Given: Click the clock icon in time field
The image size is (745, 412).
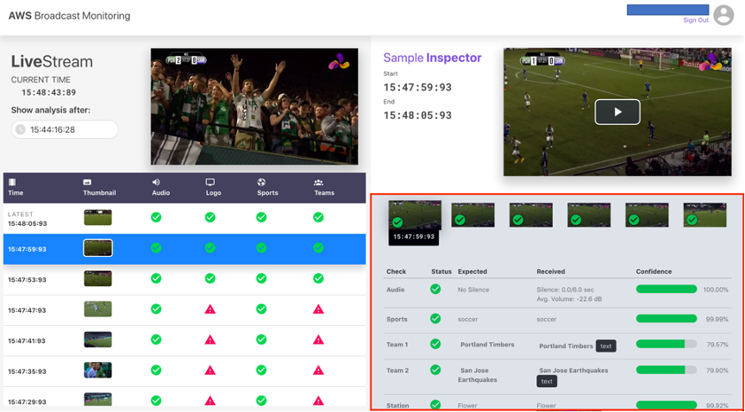Looking at the screenshot, I should point(20,129).
